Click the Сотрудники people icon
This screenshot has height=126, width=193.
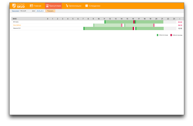coord(87,6)
